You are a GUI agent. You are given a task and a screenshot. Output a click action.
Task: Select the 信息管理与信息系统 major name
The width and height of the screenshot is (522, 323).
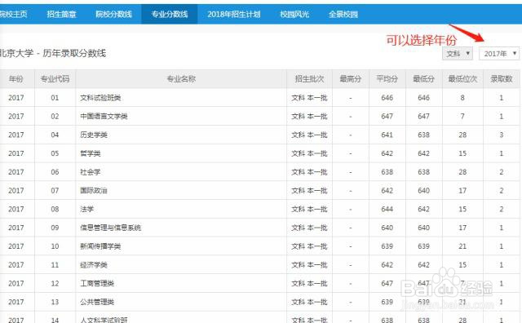[111, 228]
